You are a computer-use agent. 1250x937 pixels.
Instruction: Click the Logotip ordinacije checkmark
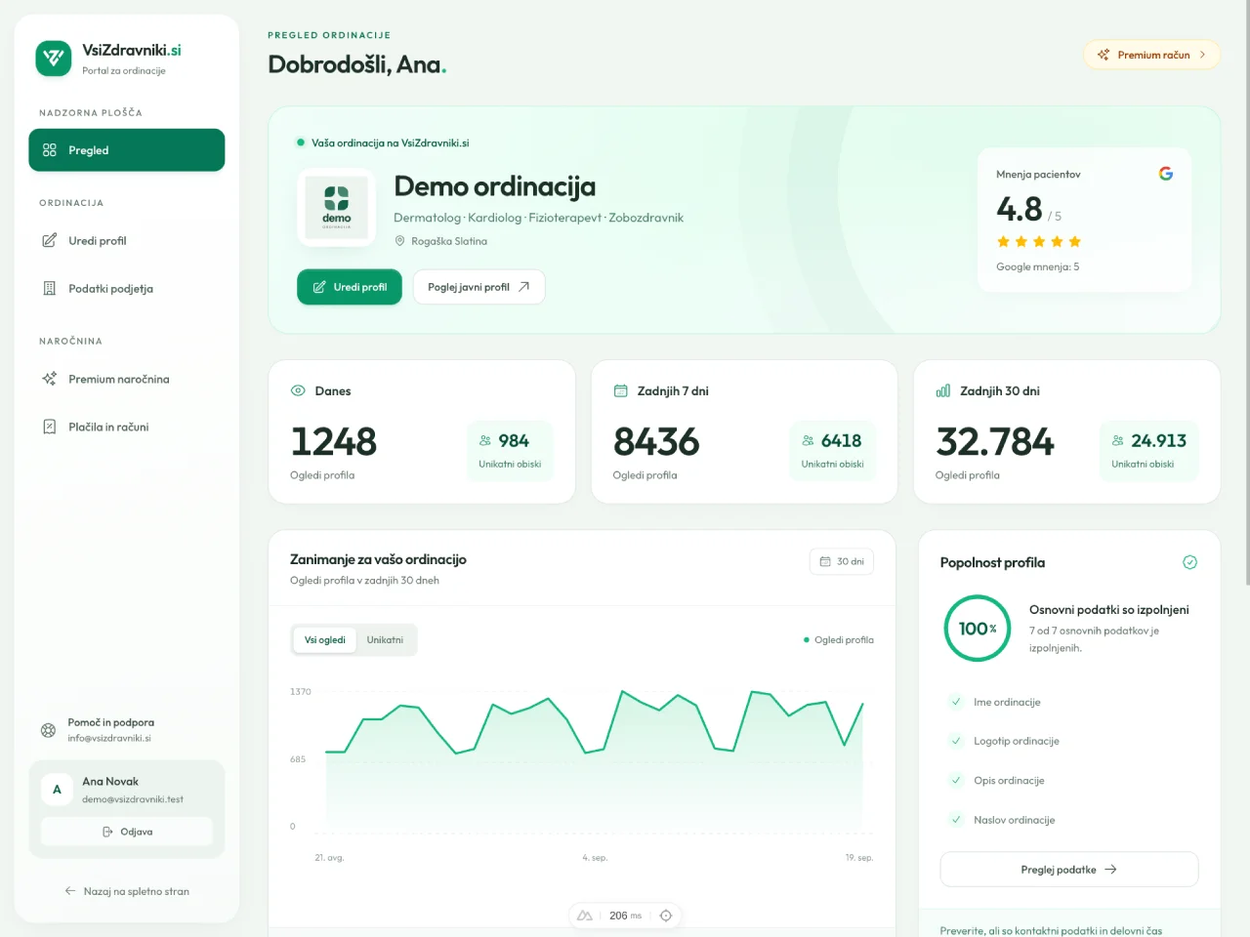click(956, 741)
